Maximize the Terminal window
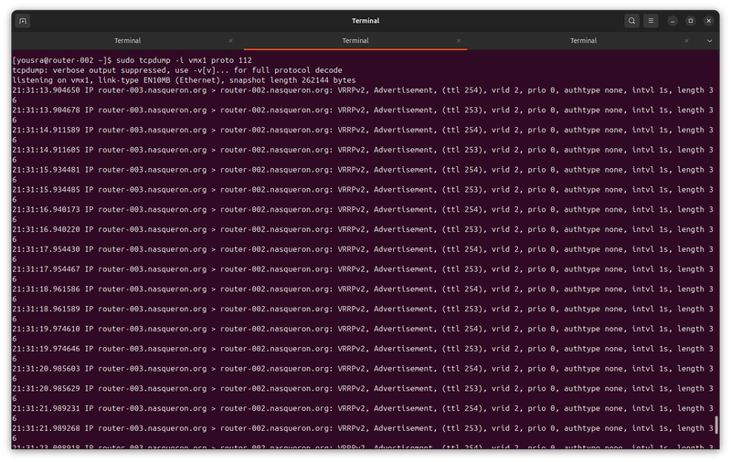This screenshot has width=731, height=462. pos(691,21)
